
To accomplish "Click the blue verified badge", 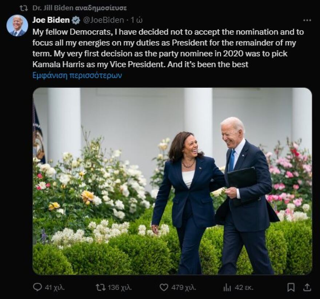I will tap(76, 20).
